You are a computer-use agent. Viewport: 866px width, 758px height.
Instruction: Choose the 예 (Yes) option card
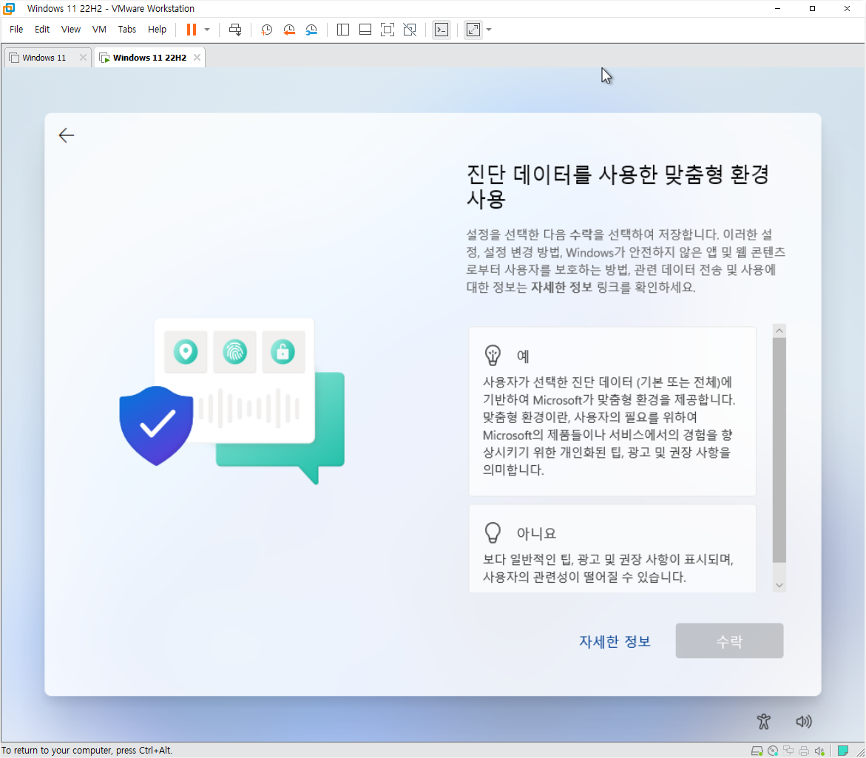pos(612,411)
